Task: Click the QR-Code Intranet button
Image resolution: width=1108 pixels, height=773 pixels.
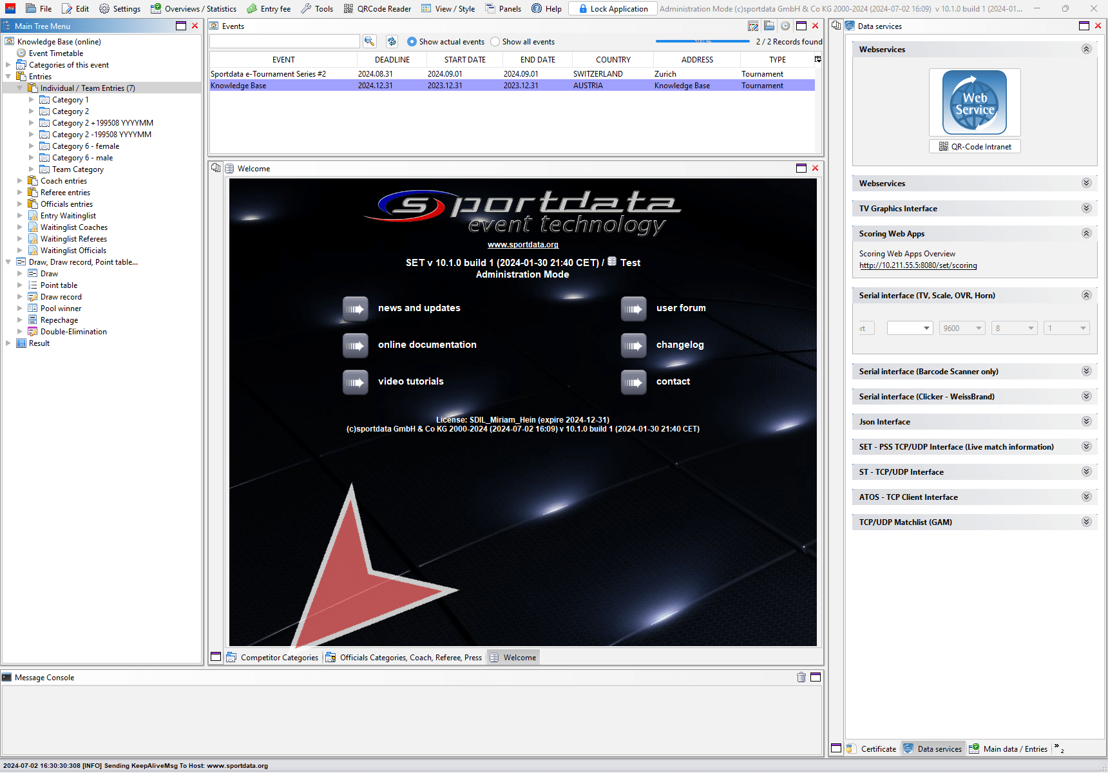Action: 975,147
